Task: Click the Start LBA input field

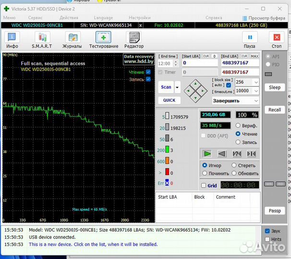Action: point(200,63)
